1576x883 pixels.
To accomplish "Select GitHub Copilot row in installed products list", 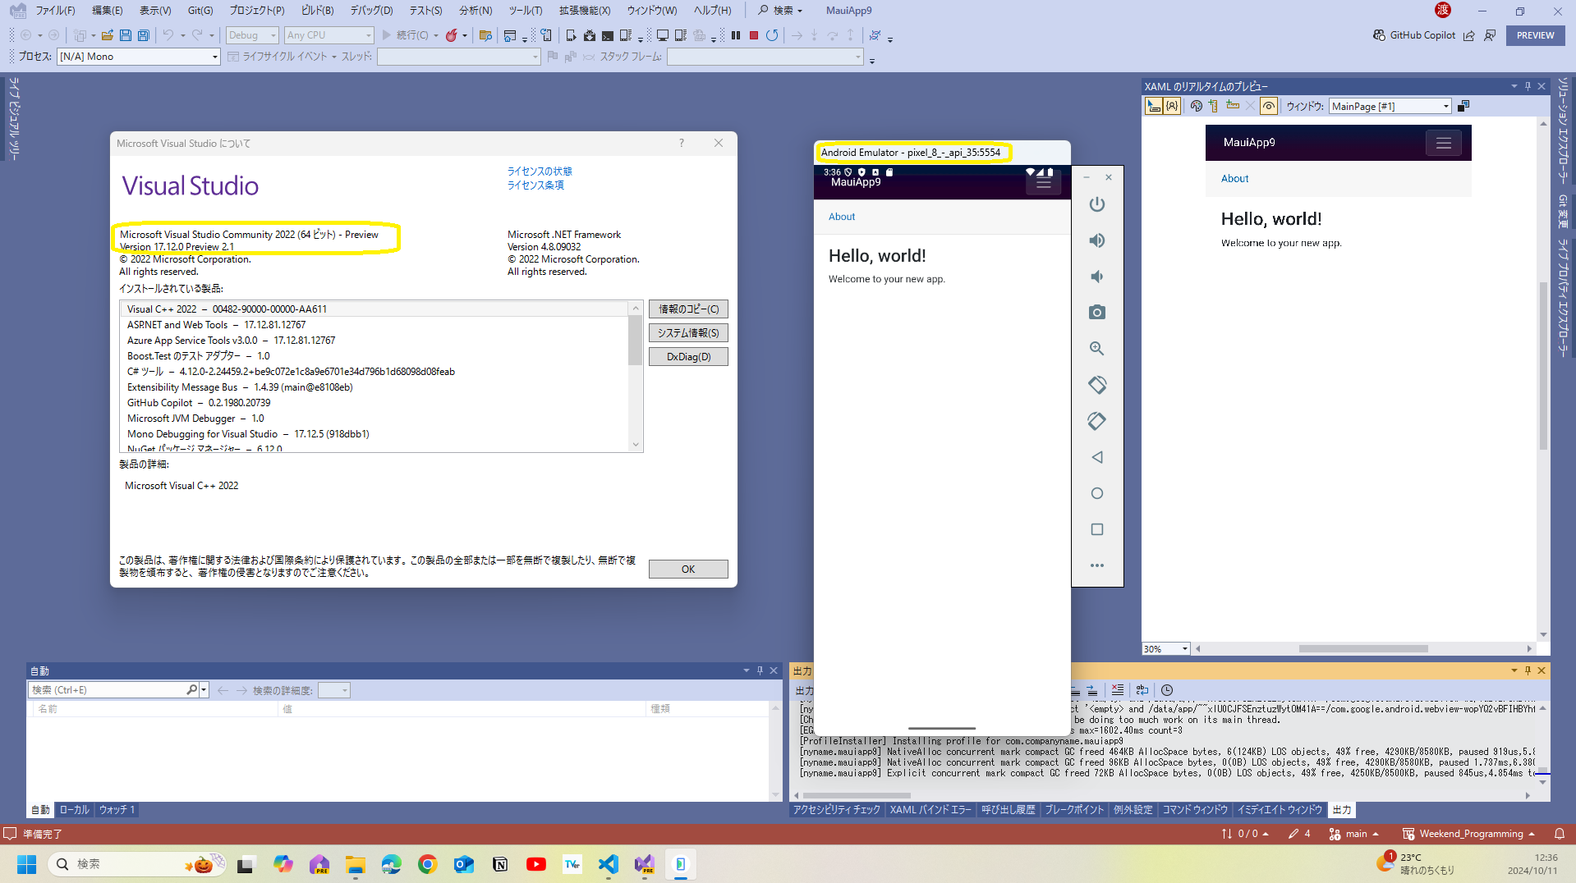I will pyautogui.click(x=374, y=403).
